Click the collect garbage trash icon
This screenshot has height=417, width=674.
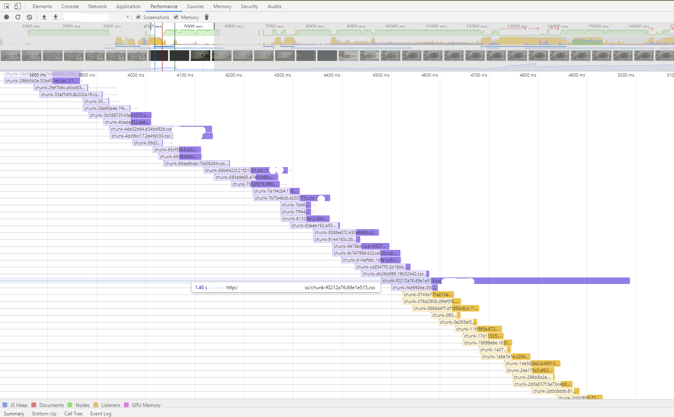click(x=207, y=17)
